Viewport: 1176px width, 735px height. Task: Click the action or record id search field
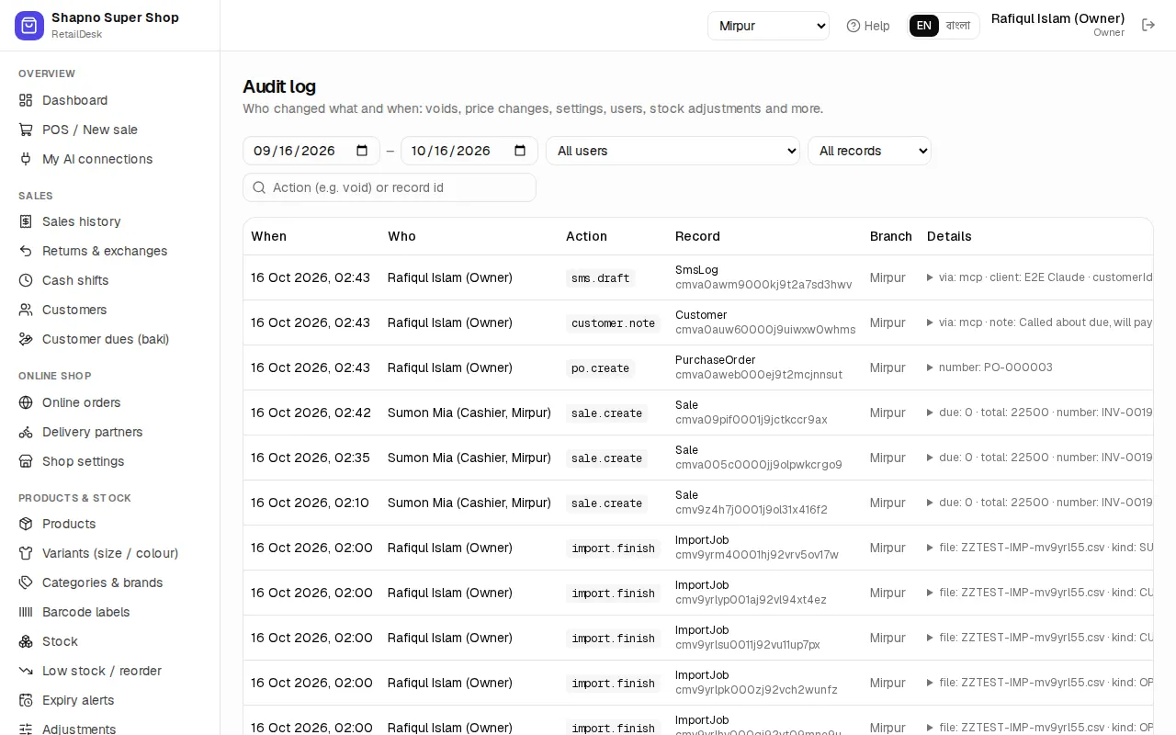(390, 187)
